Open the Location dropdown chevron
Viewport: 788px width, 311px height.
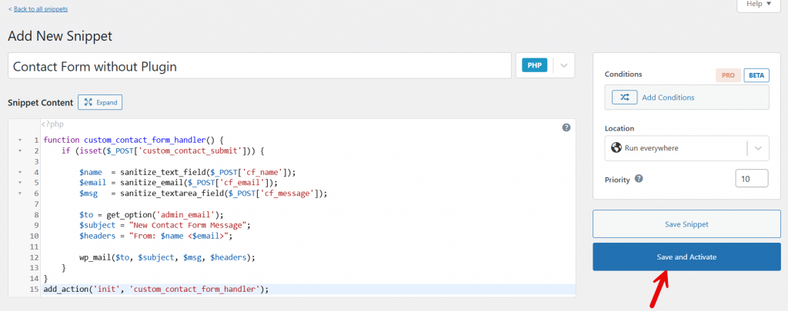(x=758, y=148)
